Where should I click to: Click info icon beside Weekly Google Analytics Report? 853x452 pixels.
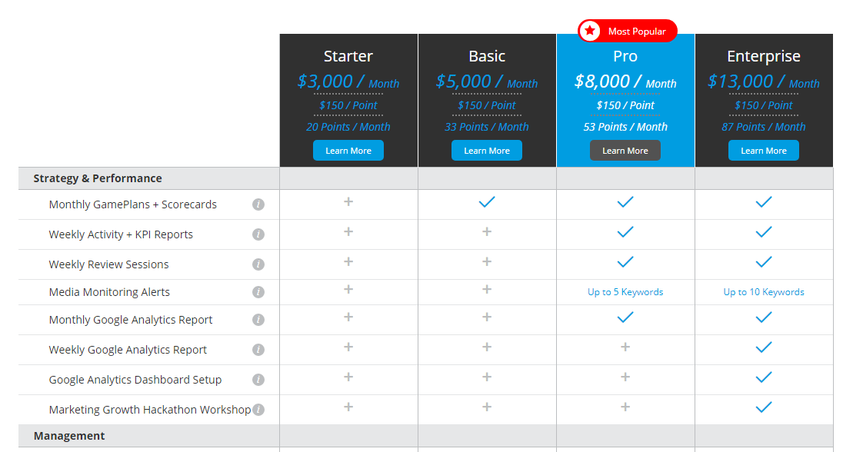(258, 350)
